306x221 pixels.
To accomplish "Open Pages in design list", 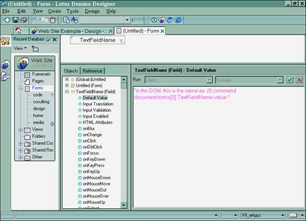I will [x=38, y=81].
